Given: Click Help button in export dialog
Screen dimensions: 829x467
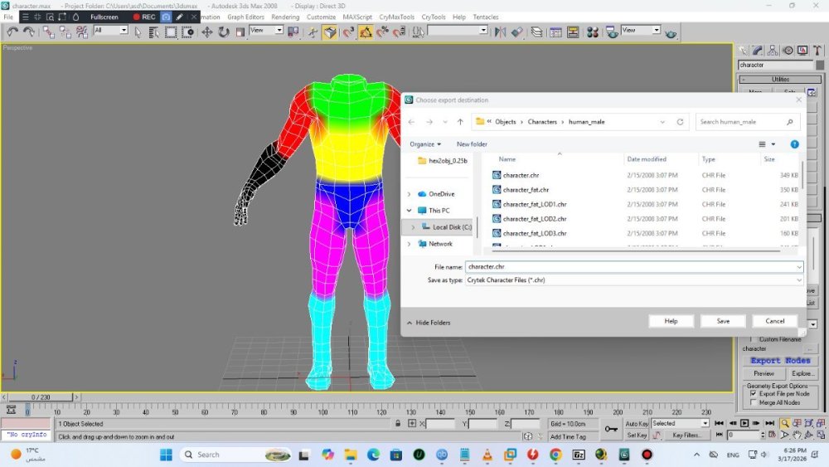Looking at the screenshot, I should pos(671,321).
